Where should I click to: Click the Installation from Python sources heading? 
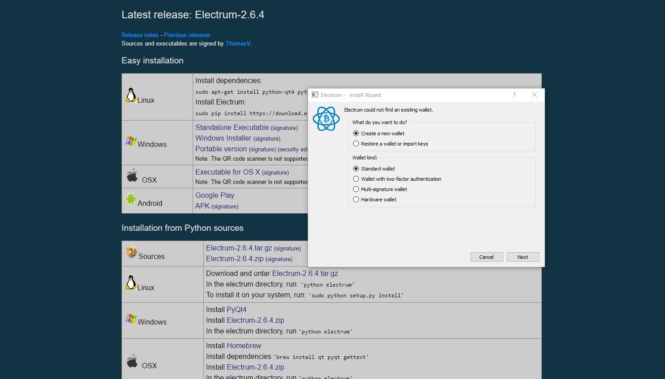182,228
